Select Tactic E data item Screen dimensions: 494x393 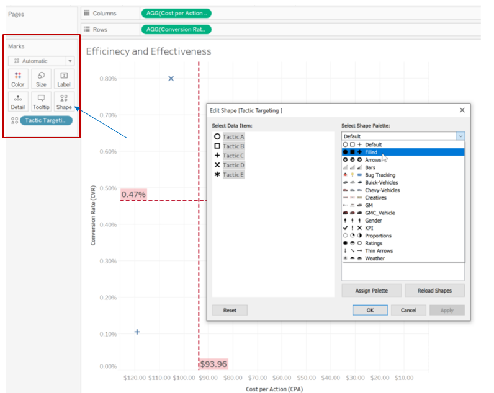[x=233, y=175]
